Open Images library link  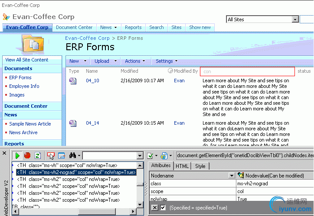[17, 95]
